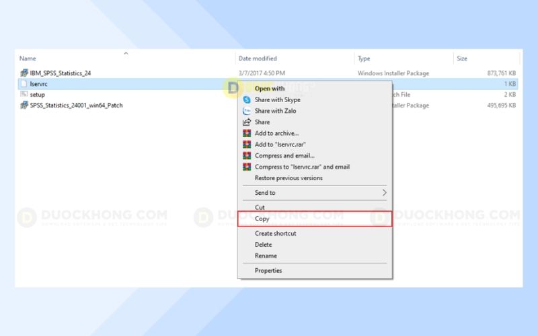Expand the Send to submenu arrow
This screenshot has height=336, width=538.
pos(384,193)
